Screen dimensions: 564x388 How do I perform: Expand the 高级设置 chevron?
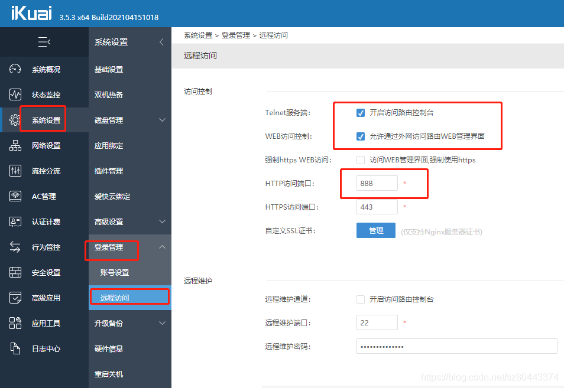[x=162, y=221]
